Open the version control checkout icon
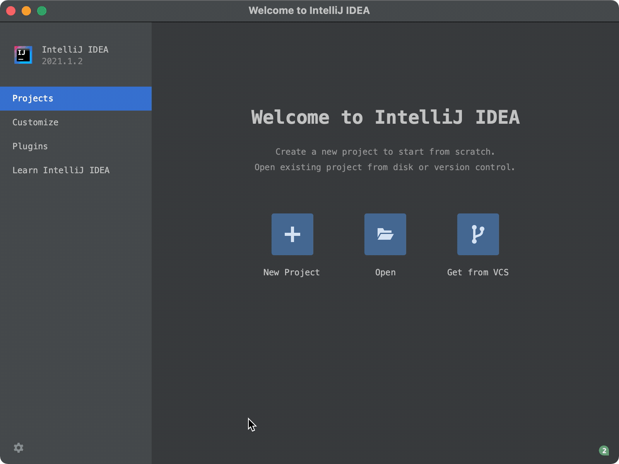Screen dimensions: 619x464 [478, 234]
